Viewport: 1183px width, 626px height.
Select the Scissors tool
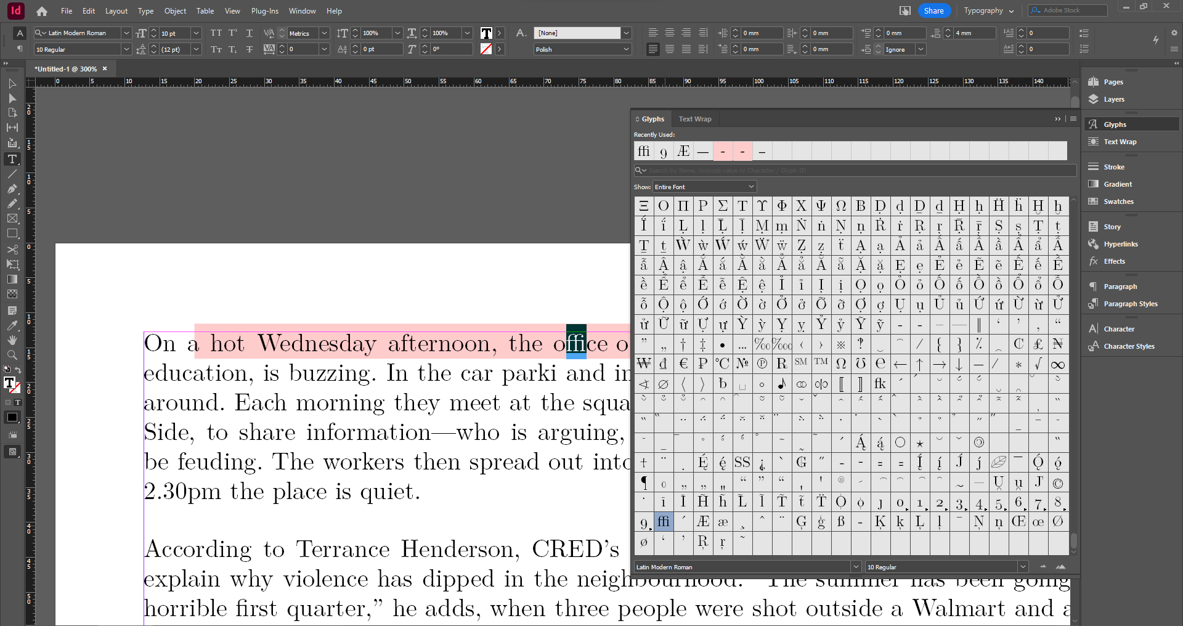click(12, 249)
